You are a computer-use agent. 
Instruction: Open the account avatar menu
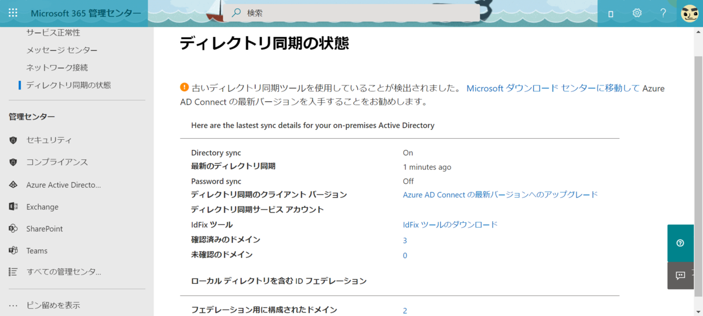click(x=690, y=13)
